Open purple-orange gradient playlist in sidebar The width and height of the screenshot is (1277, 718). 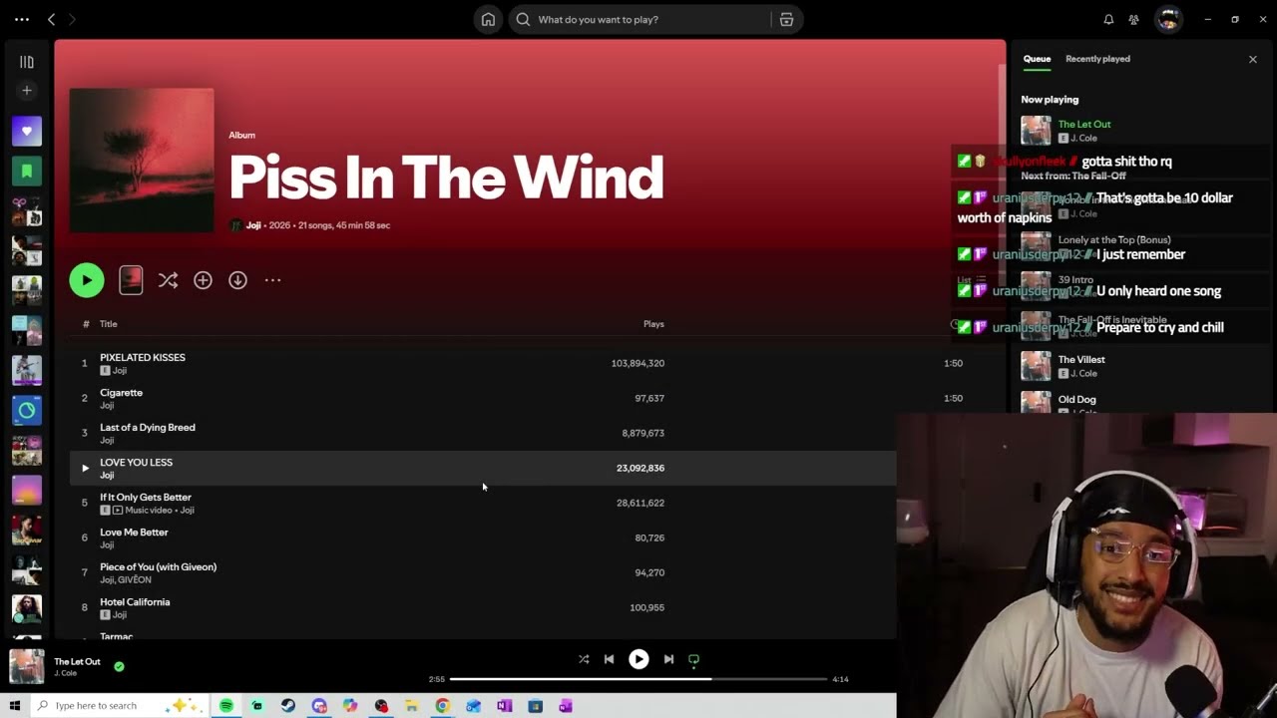click(x=27, y=490)
